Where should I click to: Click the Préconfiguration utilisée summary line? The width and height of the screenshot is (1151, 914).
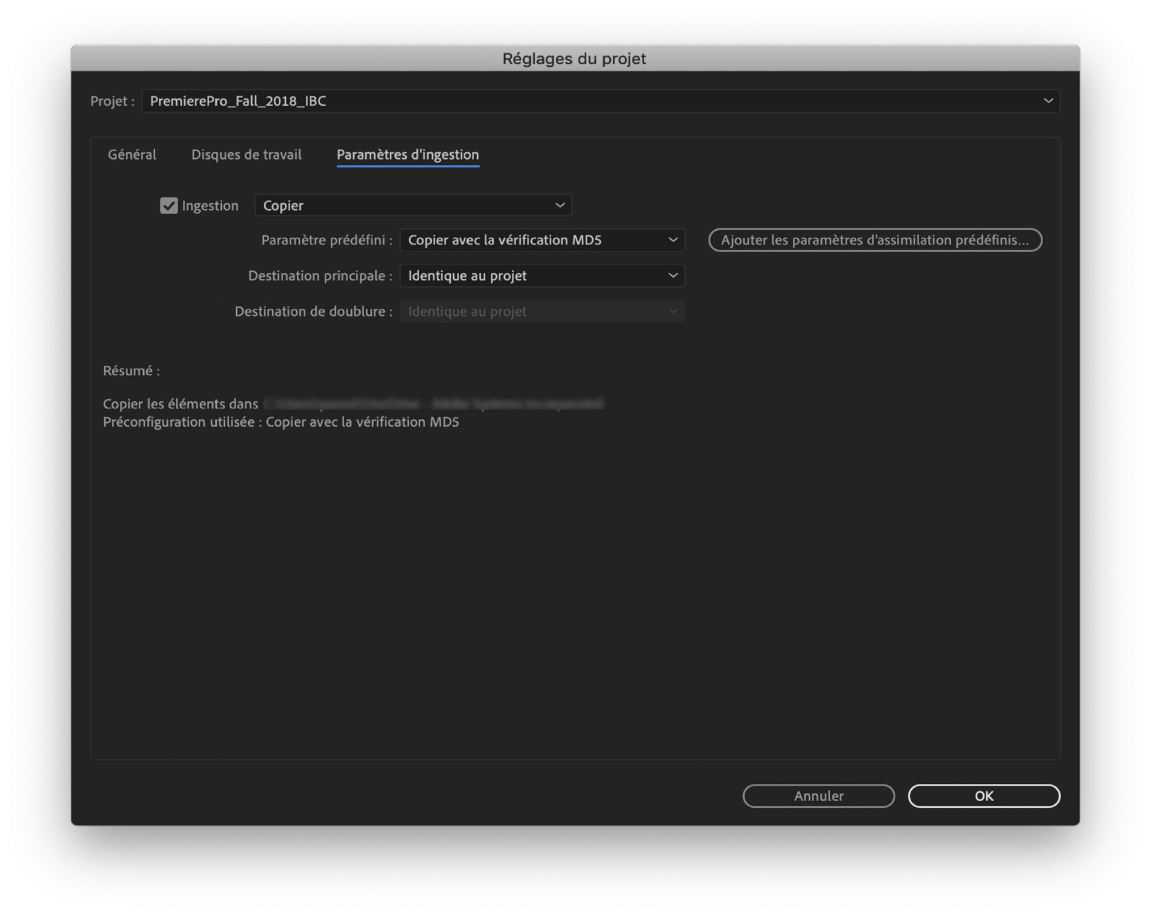(281, 422)
